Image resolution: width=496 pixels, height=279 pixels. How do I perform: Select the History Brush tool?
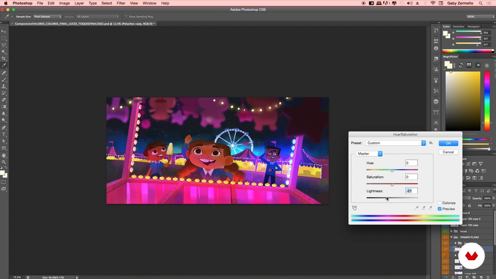point(4,93)
